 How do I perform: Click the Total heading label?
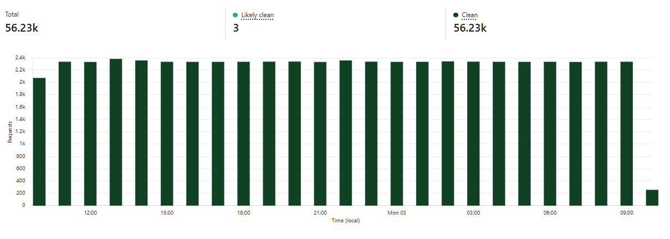(x=12, y=14)
